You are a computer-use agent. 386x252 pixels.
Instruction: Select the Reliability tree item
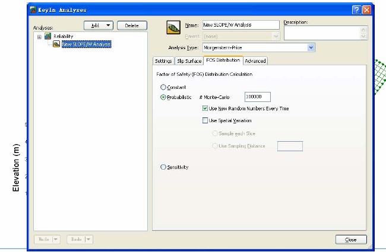tap(64, 36)
